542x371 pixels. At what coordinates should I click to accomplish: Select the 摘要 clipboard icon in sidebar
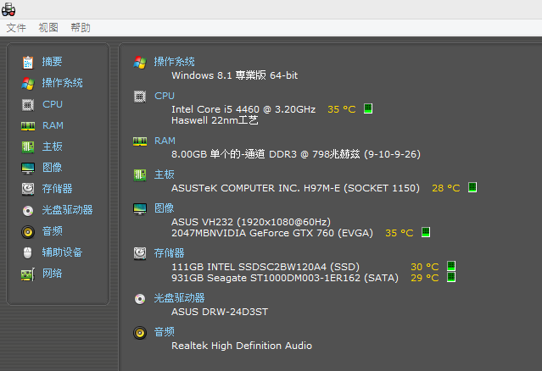tap(28, 63)
